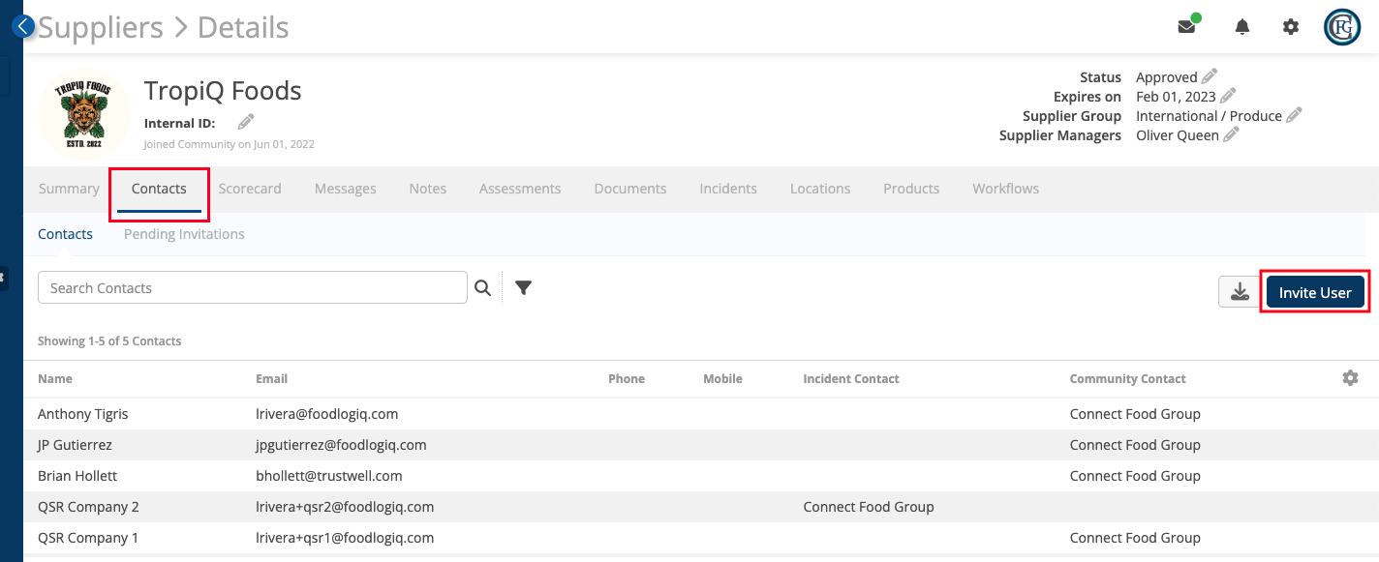Open the messages envelope icon

1186,27
